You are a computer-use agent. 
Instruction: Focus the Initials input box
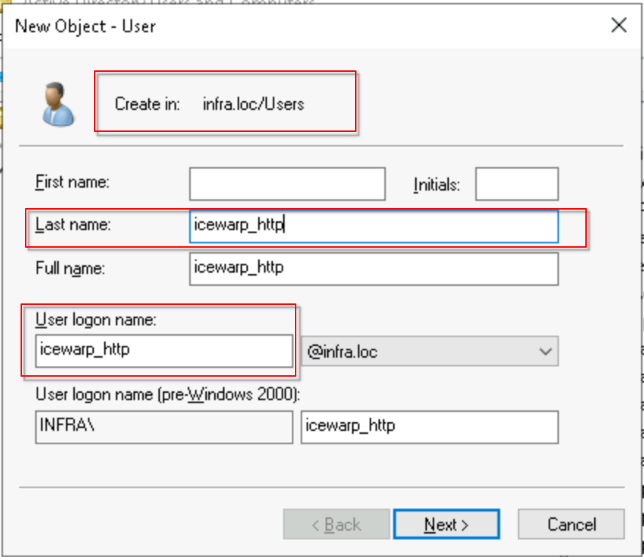(516, 184)
